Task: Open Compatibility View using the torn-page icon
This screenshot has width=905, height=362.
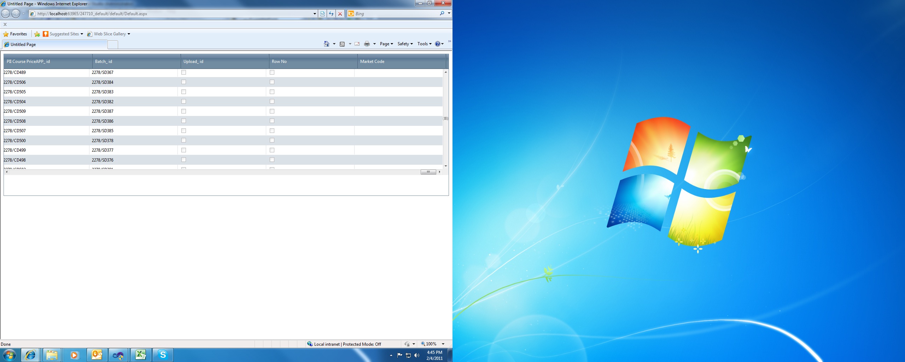Action: tap(322, 14)
